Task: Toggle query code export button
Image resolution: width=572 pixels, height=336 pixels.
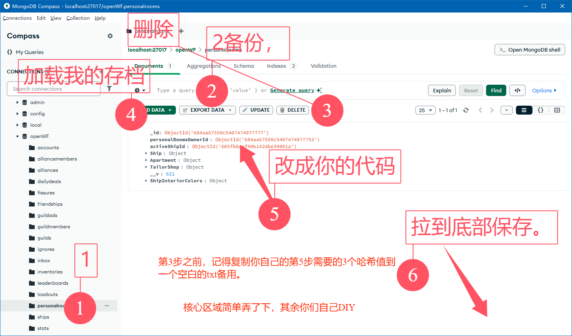Action: click(x=518, y=90)
